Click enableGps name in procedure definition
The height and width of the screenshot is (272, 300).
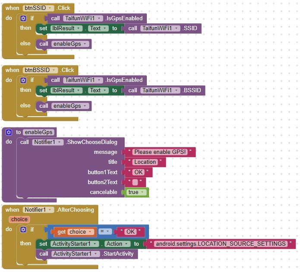click(39, 132)
